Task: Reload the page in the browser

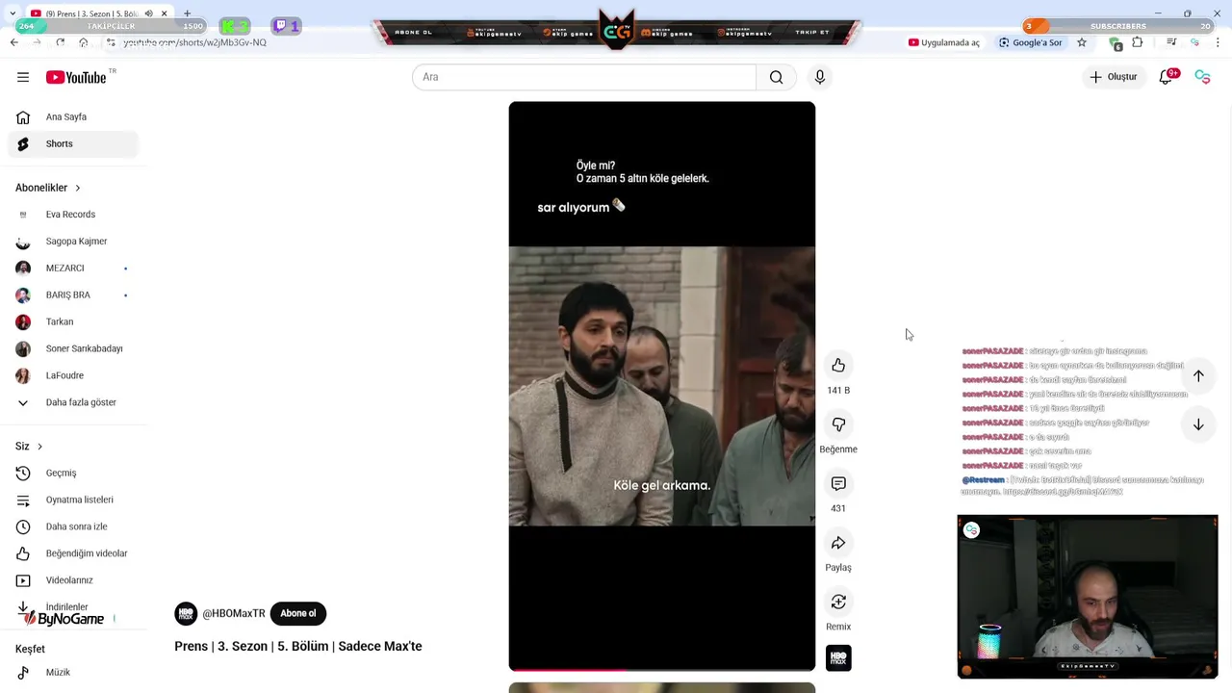Action: pyautogui.click(x=60, y=42)
